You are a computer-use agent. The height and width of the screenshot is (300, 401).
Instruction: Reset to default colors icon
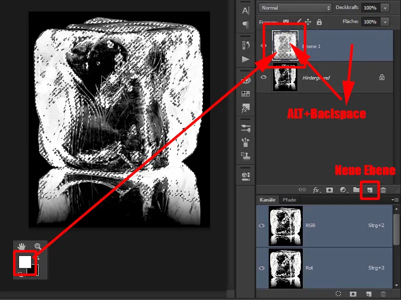click(x=20, y=274)
